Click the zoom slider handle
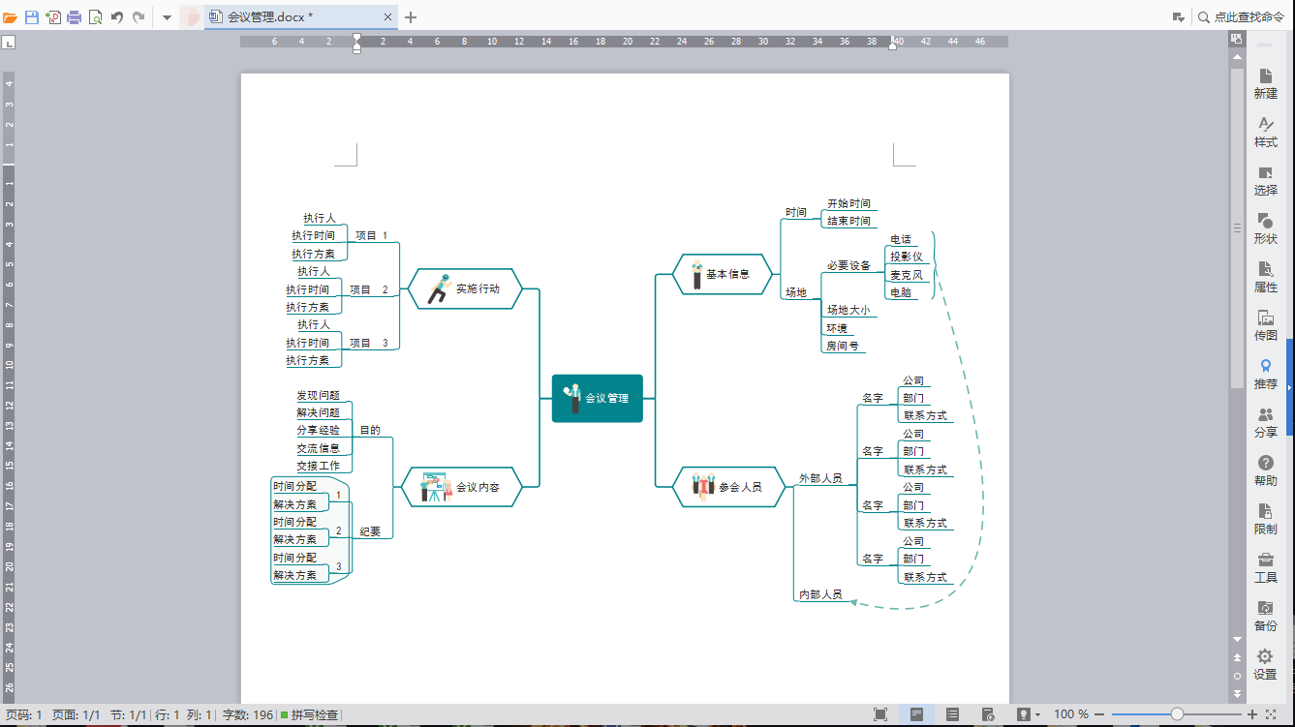The image size is (1295, 727). coord(1177,714)
